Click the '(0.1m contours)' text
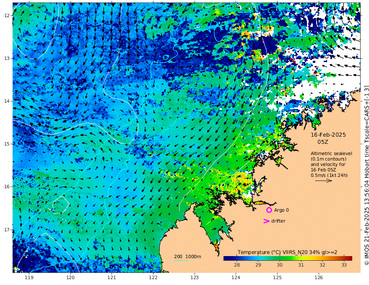The height and width of the screenshot is (285, 369). (328, 159)
